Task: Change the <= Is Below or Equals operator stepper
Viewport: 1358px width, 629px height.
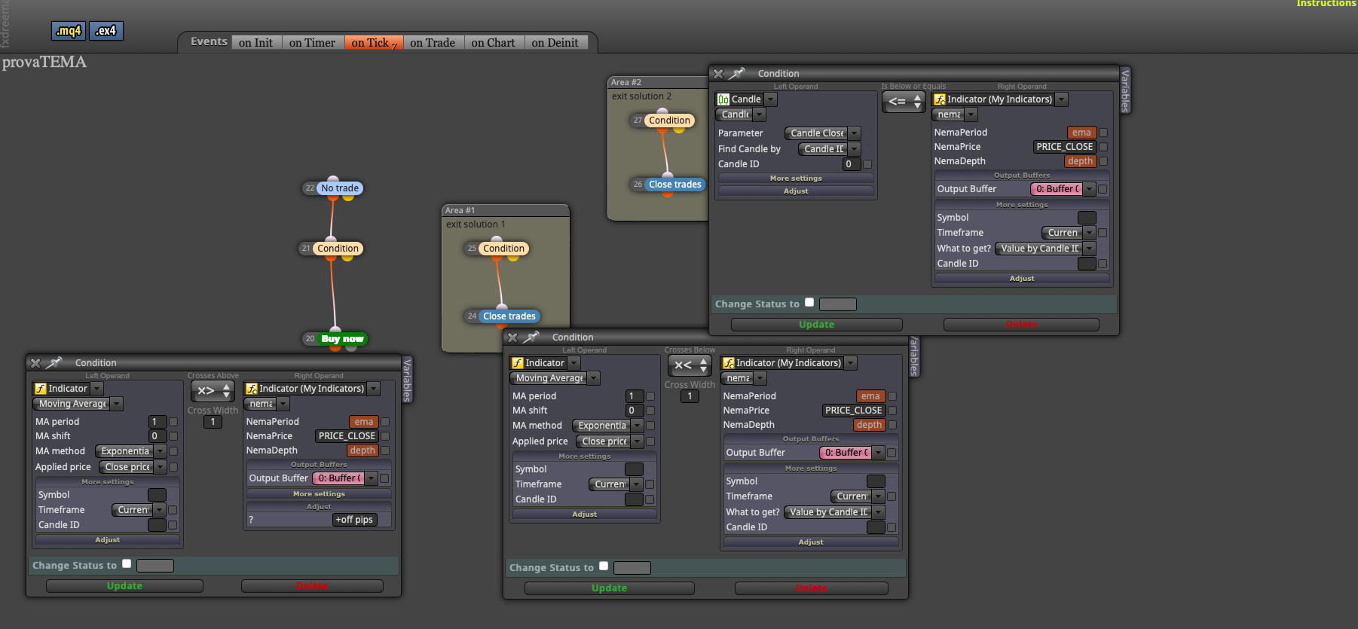Action: click(x=917, y=102)
